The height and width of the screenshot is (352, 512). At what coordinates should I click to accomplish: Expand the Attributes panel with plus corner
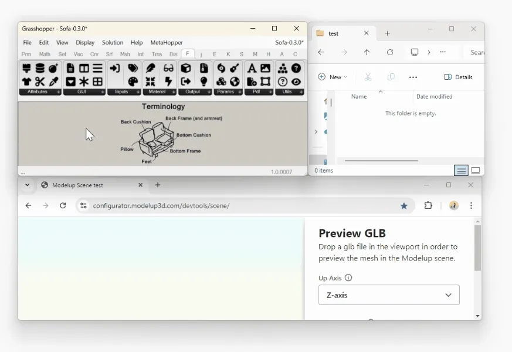59,92
